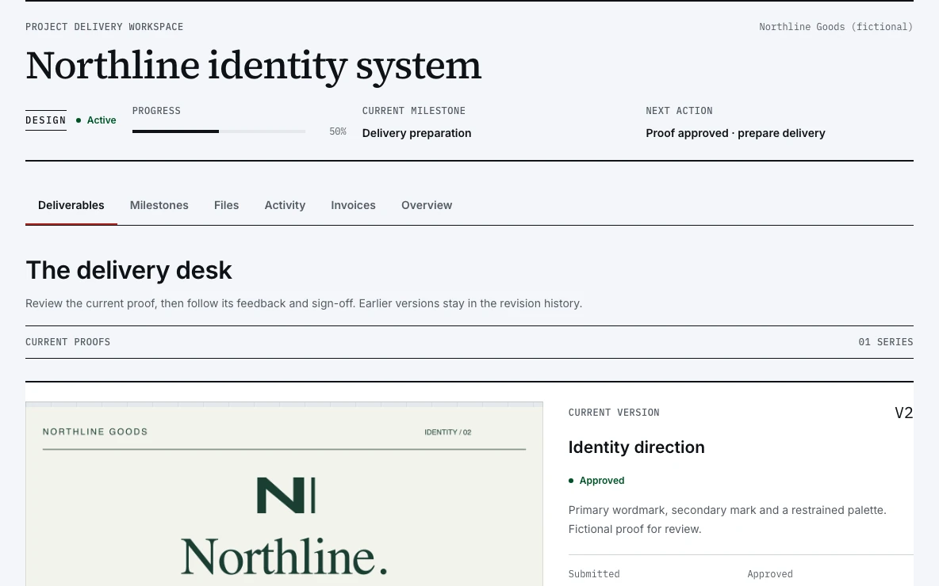Open the Files tab
Viewport: 939px width, 586px height.
click(226, 205)
